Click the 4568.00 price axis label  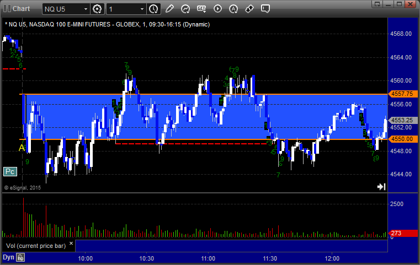(x=401, y=34)
